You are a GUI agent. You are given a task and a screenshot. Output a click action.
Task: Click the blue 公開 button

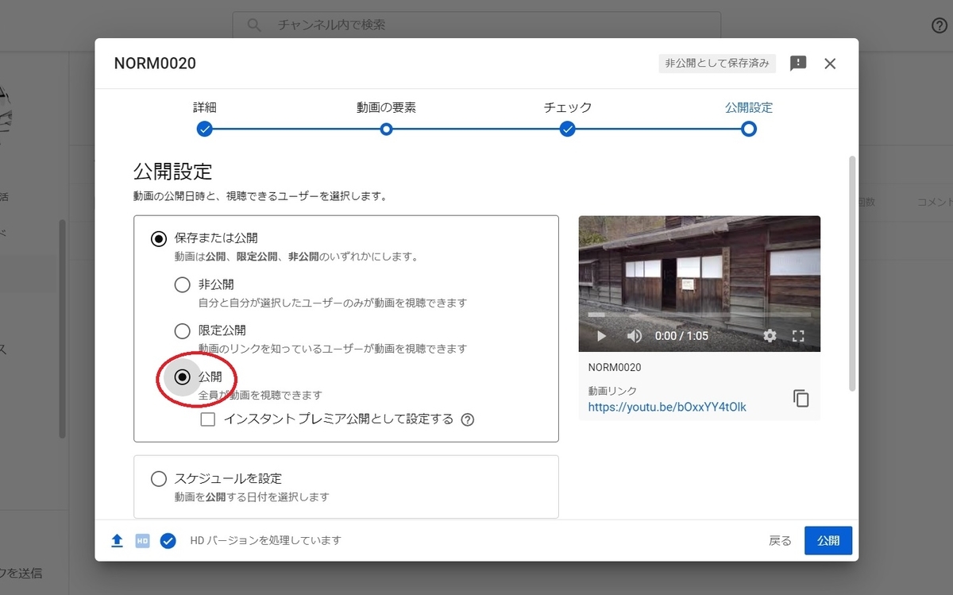828,541
